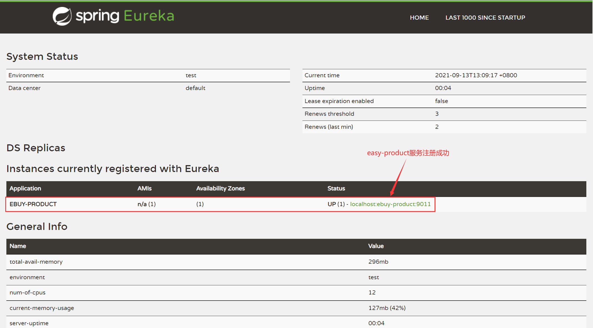Click the Name column header
593x328 pixels.
point(18,246)
